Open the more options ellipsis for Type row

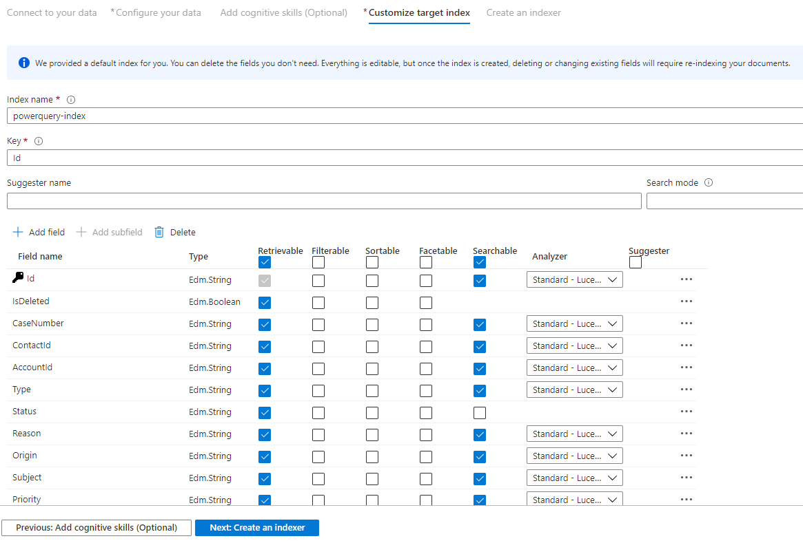point(687,389)
